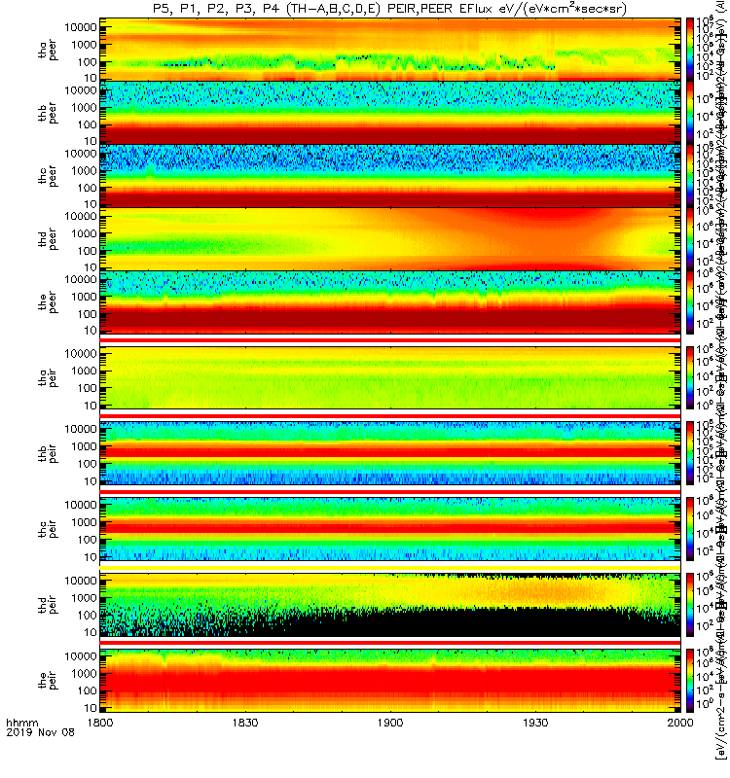This screenshot has height=778, width=730.
Task: Click the thb peir ion spectrogram panel
Action: tap(390, 453)
